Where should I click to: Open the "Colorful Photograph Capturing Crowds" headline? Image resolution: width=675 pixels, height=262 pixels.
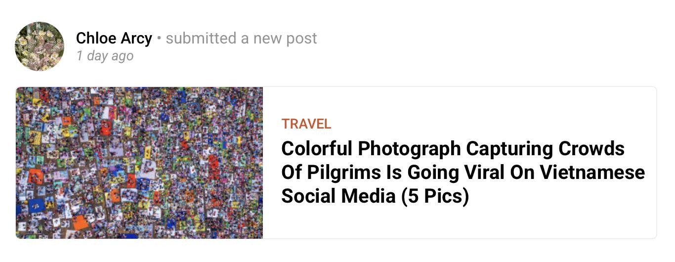453,148
